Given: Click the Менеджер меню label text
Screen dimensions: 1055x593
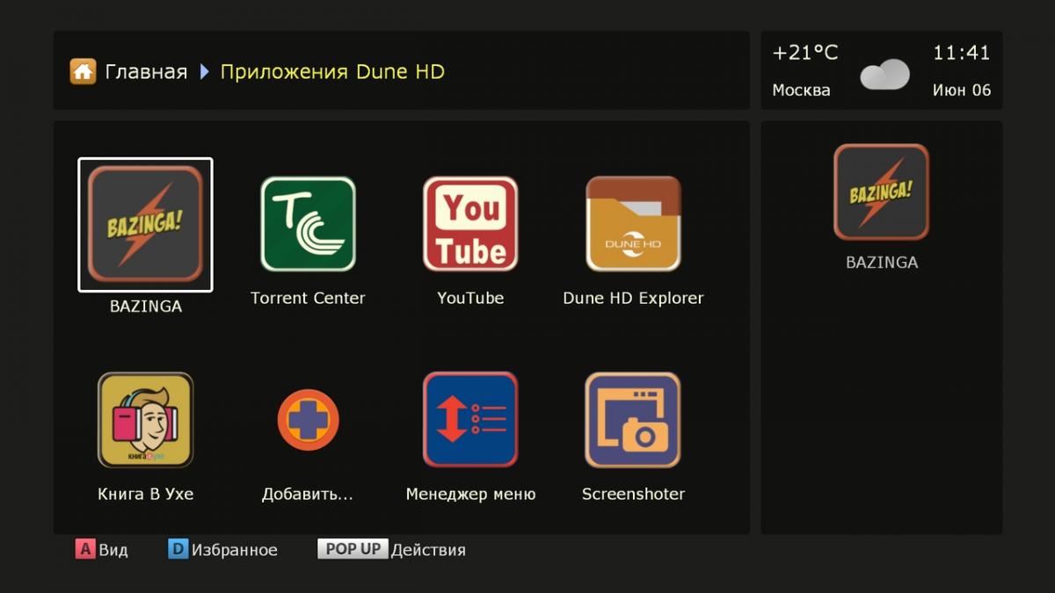Looking at the screenshot, I should (470, 494).
